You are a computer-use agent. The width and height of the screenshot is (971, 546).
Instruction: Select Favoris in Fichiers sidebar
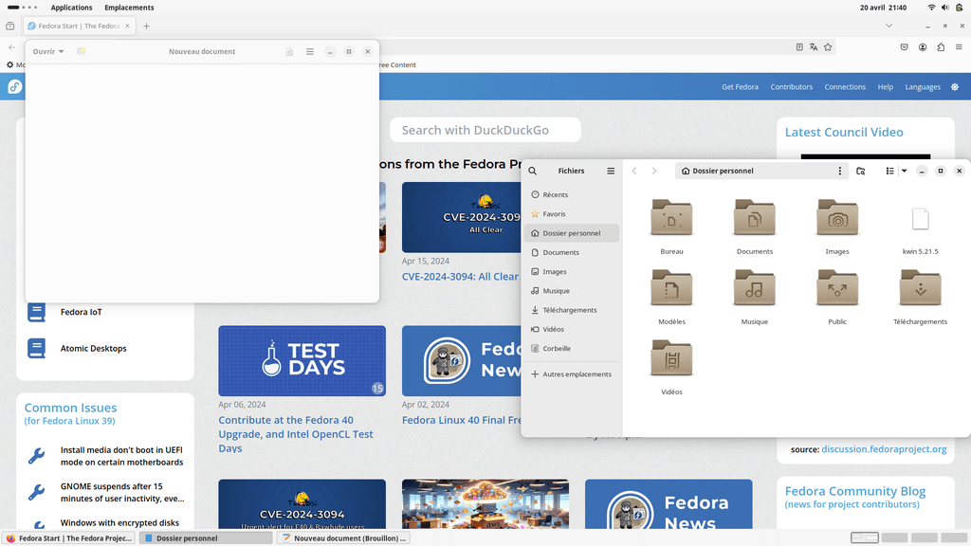point(572,213)
